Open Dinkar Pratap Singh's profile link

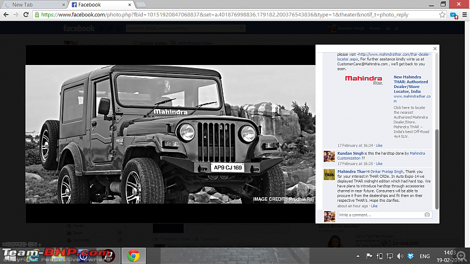pos(387,171)
